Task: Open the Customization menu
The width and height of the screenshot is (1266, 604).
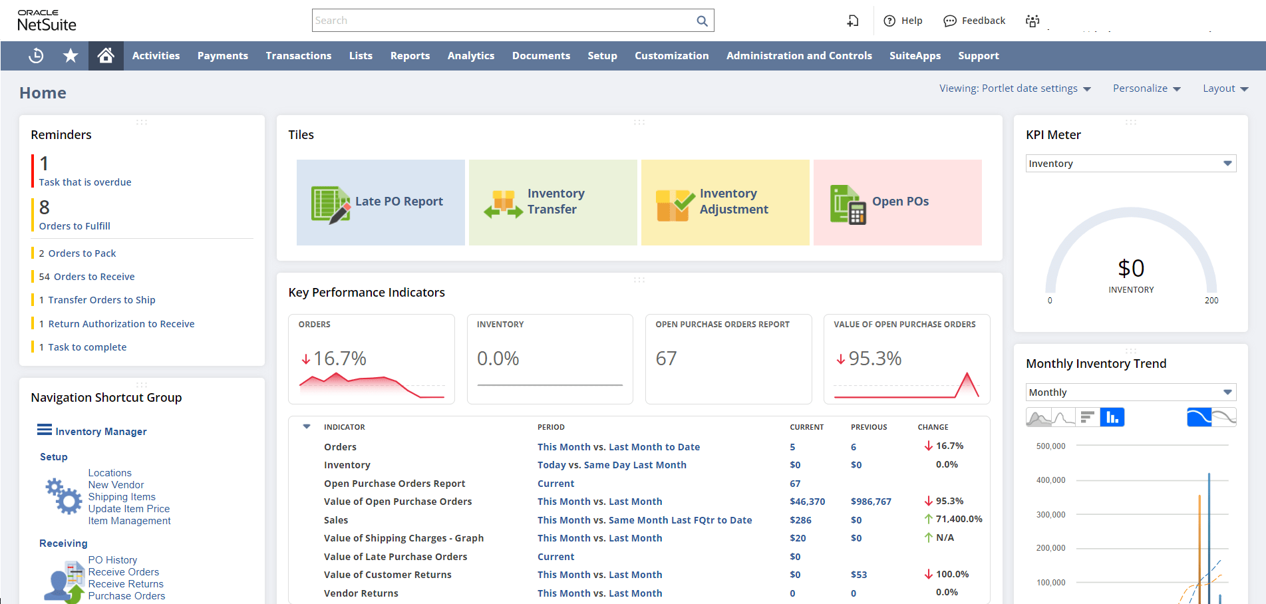Action: [x=672, y=56]
